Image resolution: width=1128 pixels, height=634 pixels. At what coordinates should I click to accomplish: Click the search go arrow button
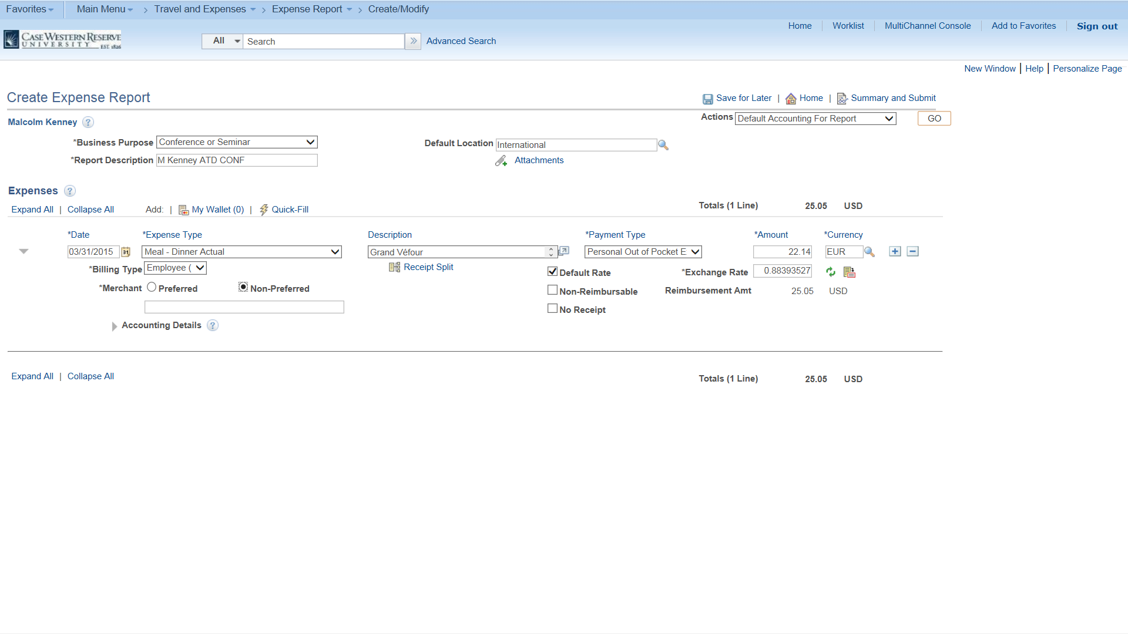coord(413,41)
